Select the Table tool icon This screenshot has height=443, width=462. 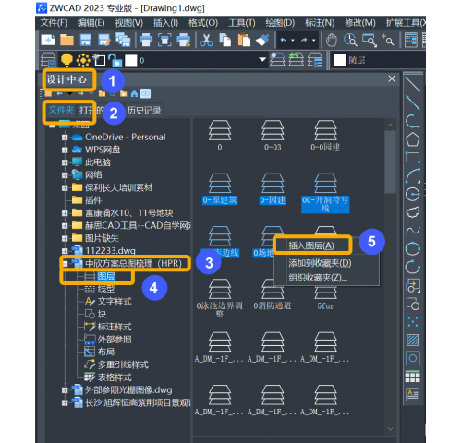point(413,377)
